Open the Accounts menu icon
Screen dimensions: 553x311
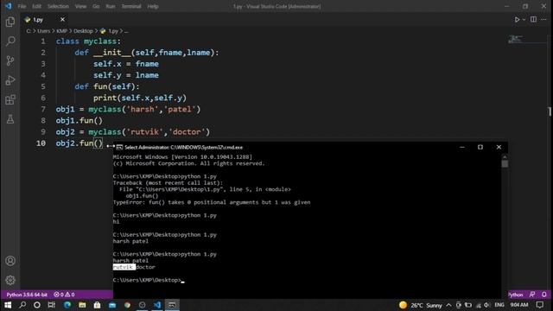[x=10, y=261]
